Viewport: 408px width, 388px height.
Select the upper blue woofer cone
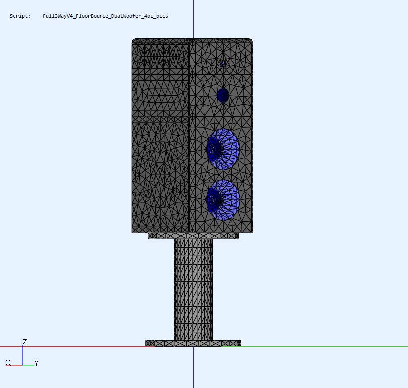click(223, 149)
